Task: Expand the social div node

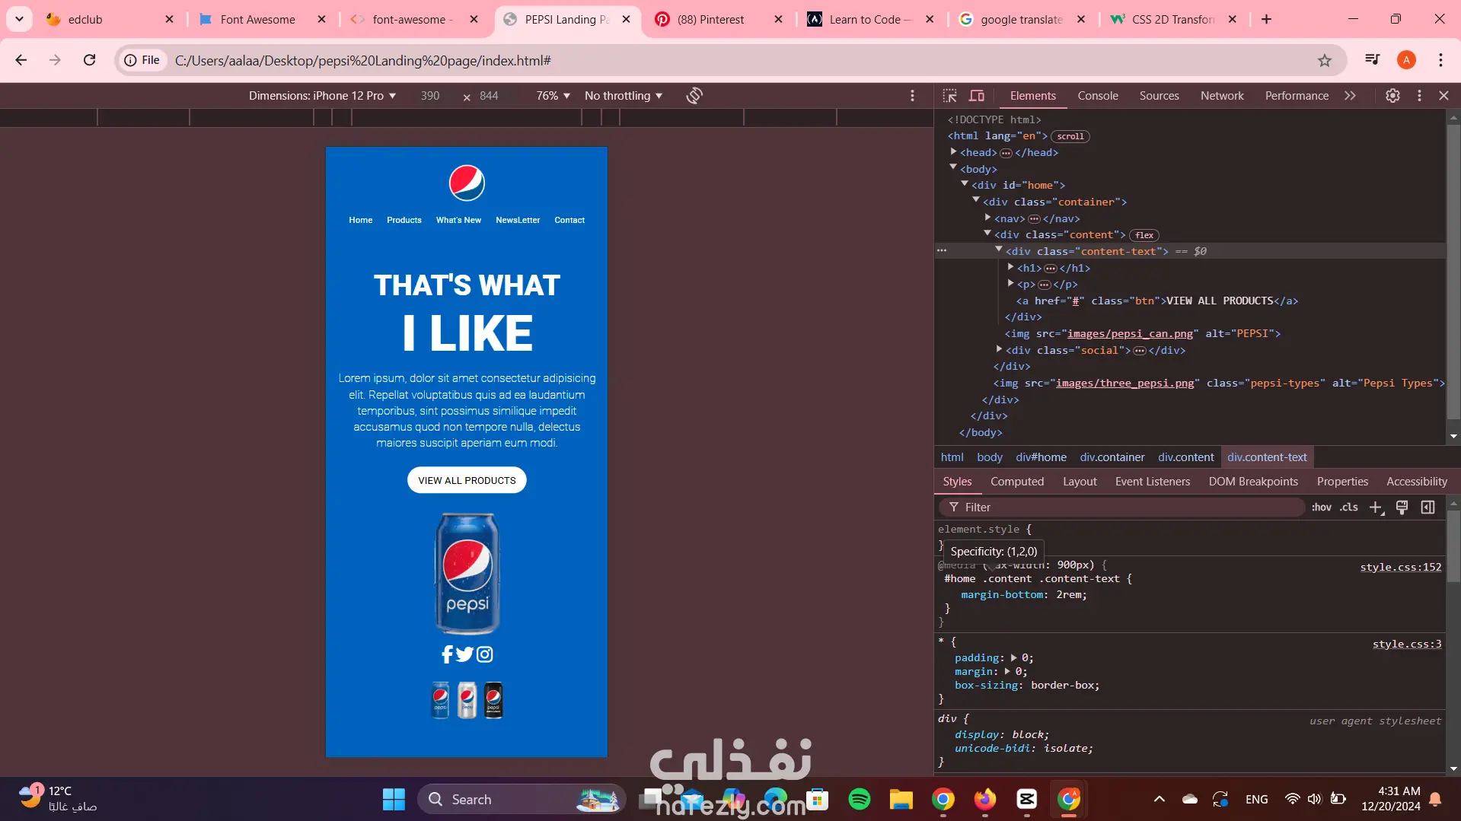Action: pyautogui.click(x=999, y=349)
